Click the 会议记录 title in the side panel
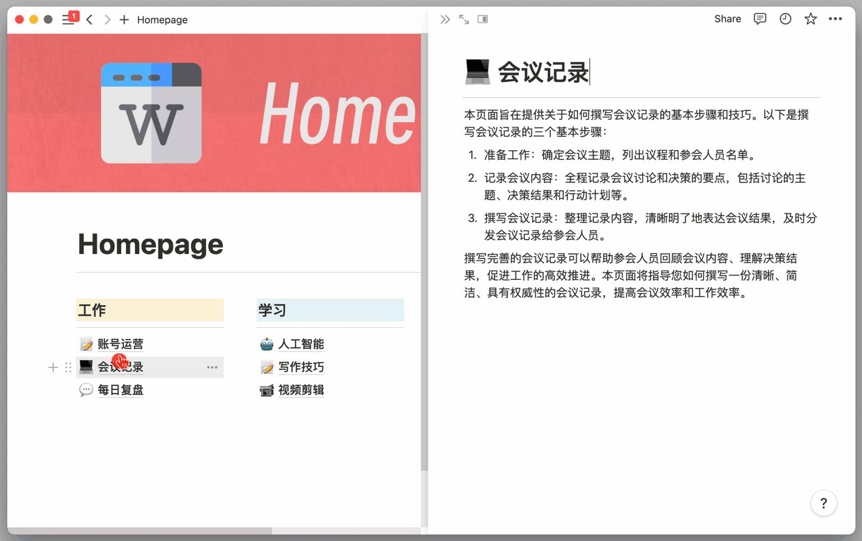862x541 pixels. [x=543, y=72]
